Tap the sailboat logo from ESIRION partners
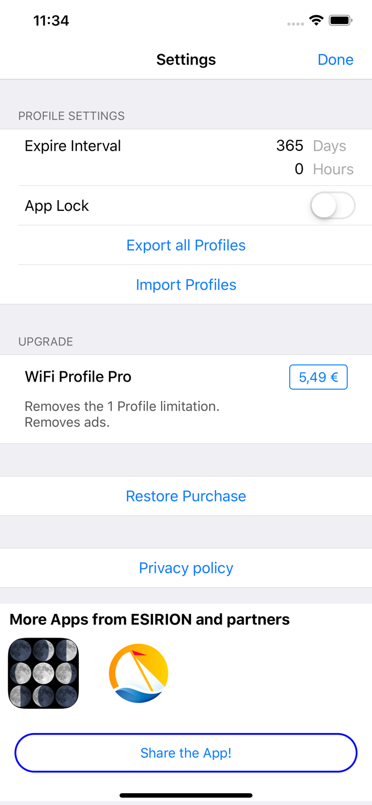 pyautogui.click(x=138, y=672)
